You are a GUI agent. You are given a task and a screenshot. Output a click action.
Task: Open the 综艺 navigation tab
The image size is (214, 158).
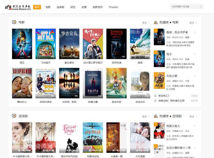(73, 7)
